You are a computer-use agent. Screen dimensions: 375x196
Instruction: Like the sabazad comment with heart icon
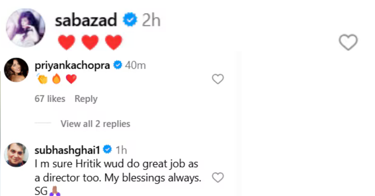(348, 43)
